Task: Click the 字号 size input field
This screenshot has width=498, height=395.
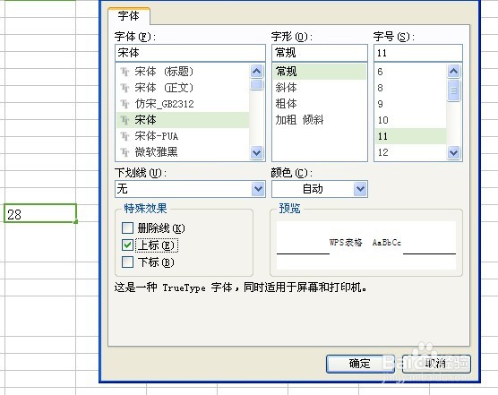Action: tap(418, 53)
